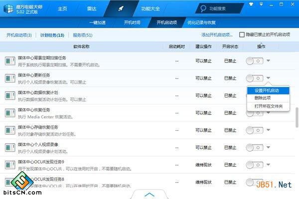
Task: Choose 打开所在文件夹 from the popup menu
Action: [x=268, y=106]
